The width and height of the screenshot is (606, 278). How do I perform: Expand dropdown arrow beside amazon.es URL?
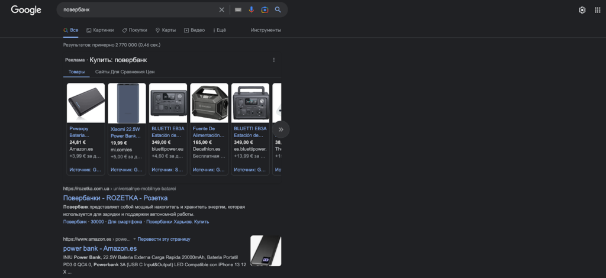click(134, 239)
